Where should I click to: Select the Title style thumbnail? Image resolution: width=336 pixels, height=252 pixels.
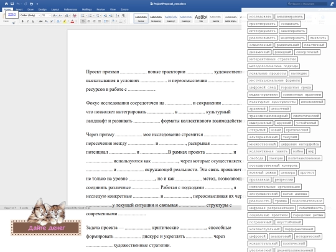coord(201,18)
